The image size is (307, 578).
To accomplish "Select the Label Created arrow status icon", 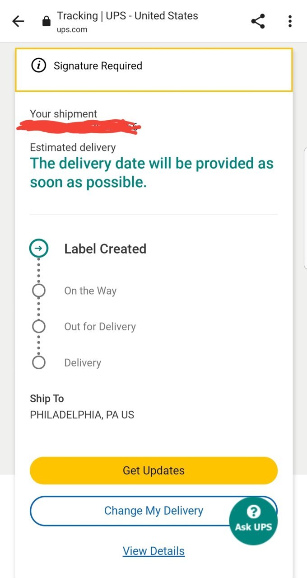I will pyautogui.click(x=39, y=248).
